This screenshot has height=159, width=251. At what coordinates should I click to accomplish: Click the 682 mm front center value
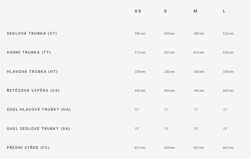(228, 148)
